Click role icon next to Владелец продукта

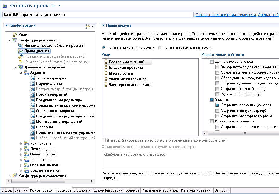click(106, 68)
